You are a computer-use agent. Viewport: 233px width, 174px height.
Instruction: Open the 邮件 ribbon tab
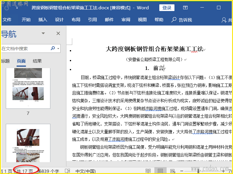109,20
